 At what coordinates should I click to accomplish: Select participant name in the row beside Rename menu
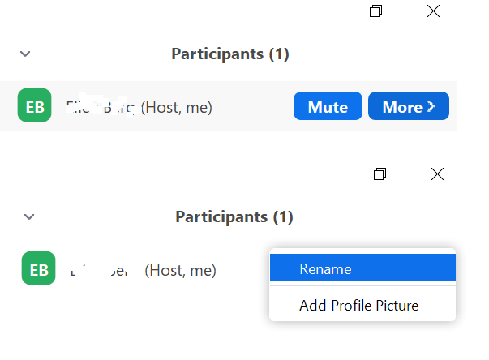pyautogui.click(x=99, y=270)
